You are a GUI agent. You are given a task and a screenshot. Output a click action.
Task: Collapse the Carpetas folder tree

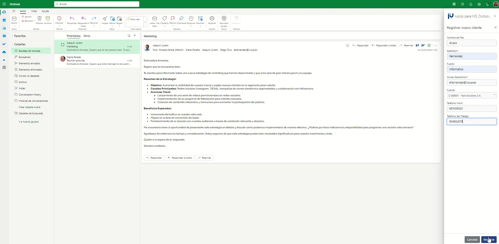coord(13,44)
